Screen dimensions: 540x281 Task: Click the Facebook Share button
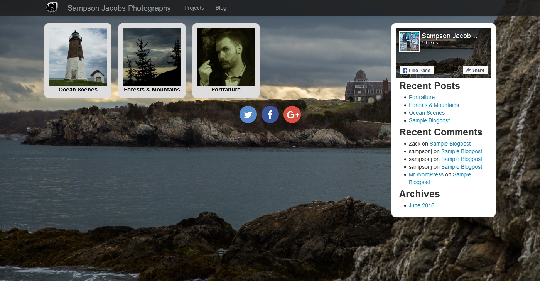pos(475,70)
